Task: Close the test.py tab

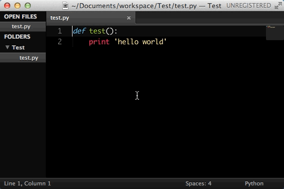Action: tap(129, 18)
